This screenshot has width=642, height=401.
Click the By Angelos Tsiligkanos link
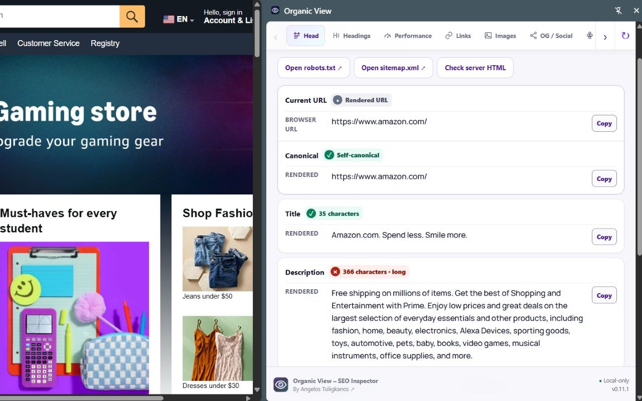324,389
